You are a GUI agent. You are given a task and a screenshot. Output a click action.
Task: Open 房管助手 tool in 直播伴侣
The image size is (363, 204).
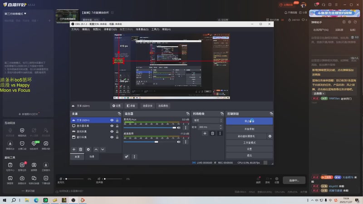pyautogui.click(x=22, y=180)
